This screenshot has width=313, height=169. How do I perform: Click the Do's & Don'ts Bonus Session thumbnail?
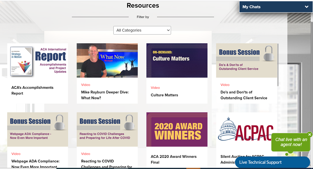point(246,60)
